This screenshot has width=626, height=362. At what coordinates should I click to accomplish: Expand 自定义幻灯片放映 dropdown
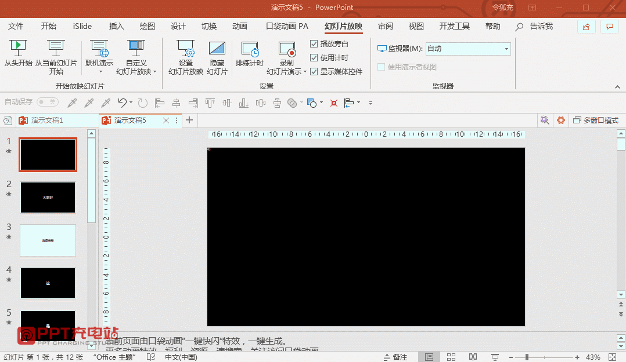tap(154, 72)
